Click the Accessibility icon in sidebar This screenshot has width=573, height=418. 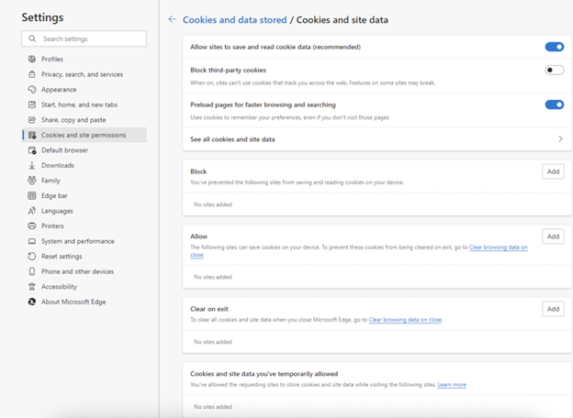point(32,286)
